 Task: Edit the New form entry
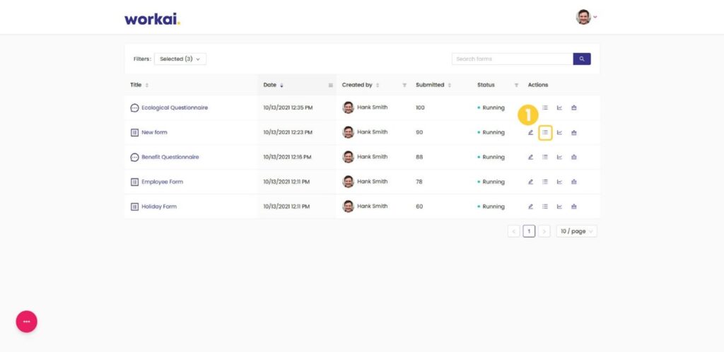[x=530, y=132]
